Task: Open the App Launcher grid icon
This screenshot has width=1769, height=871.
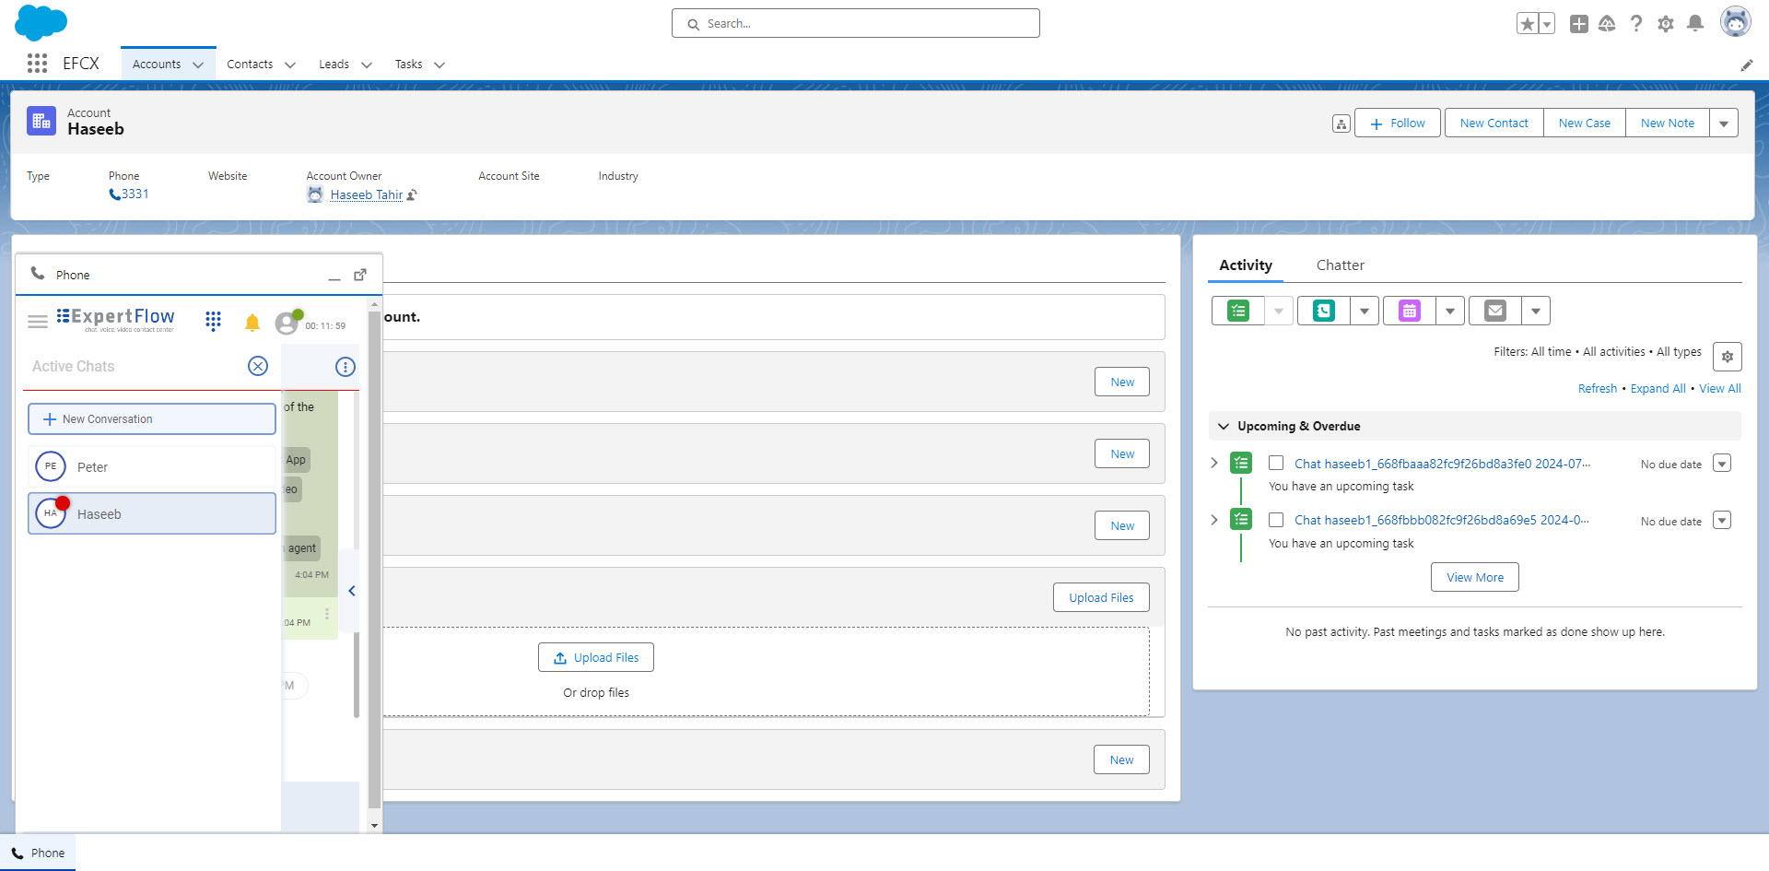Action: tap(37, 64)
